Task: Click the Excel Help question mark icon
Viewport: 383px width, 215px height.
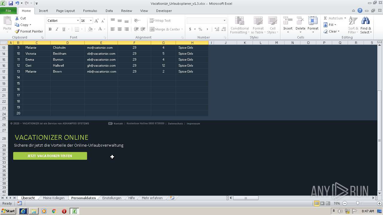Action: (360, 11)
